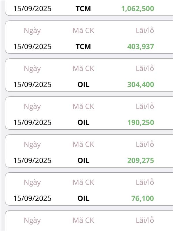Tap the 76,100 profit amount

click(x=142, y=198)
